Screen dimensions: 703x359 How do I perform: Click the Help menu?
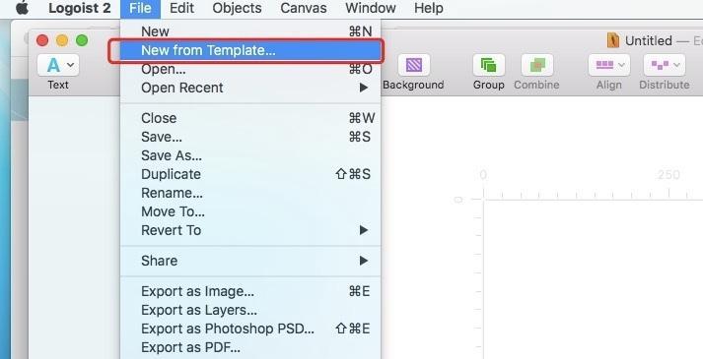click(x=429, y=8)
